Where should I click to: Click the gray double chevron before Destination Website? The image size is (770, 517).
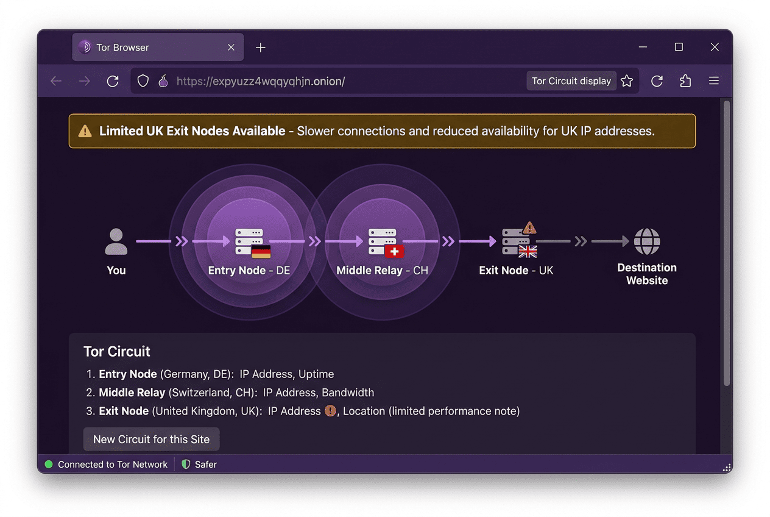pyautogui.click(x=581, y=241)
